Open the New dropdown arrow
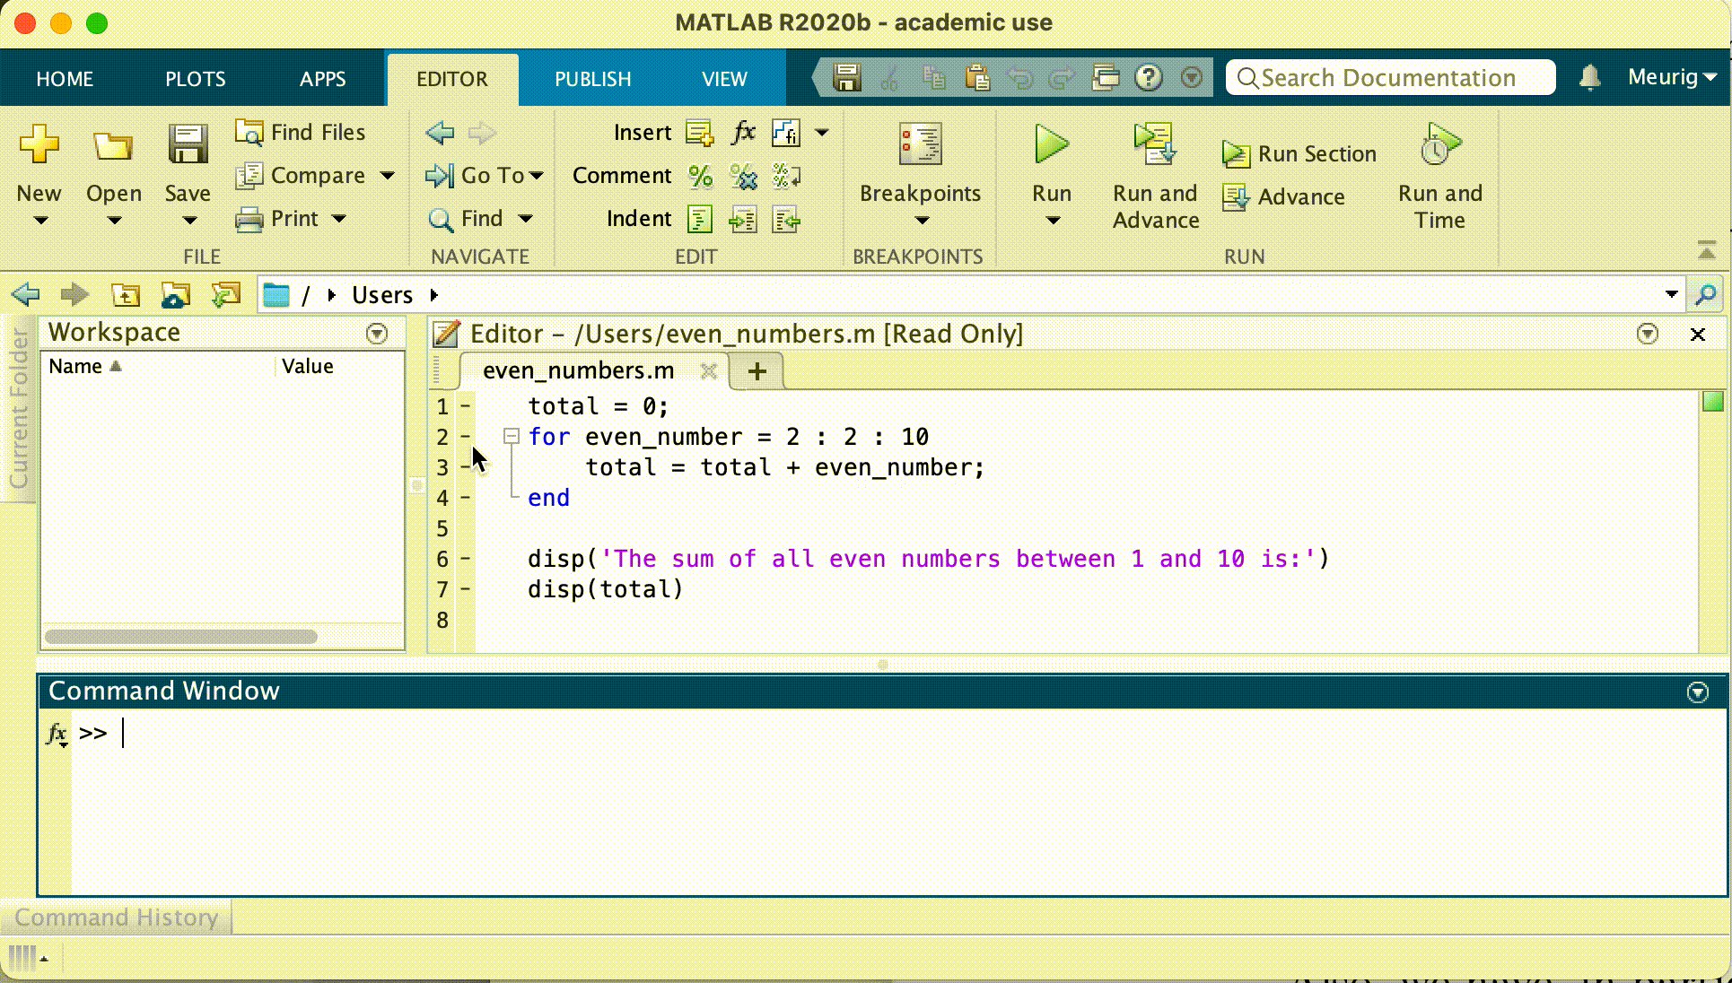Image resolution: width=1732 pixels, height=983 pixels. [39, 220]
